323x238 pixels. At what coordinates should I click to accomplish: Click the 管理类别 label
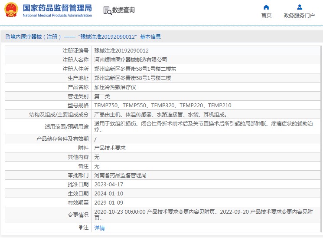pos(78,96)
